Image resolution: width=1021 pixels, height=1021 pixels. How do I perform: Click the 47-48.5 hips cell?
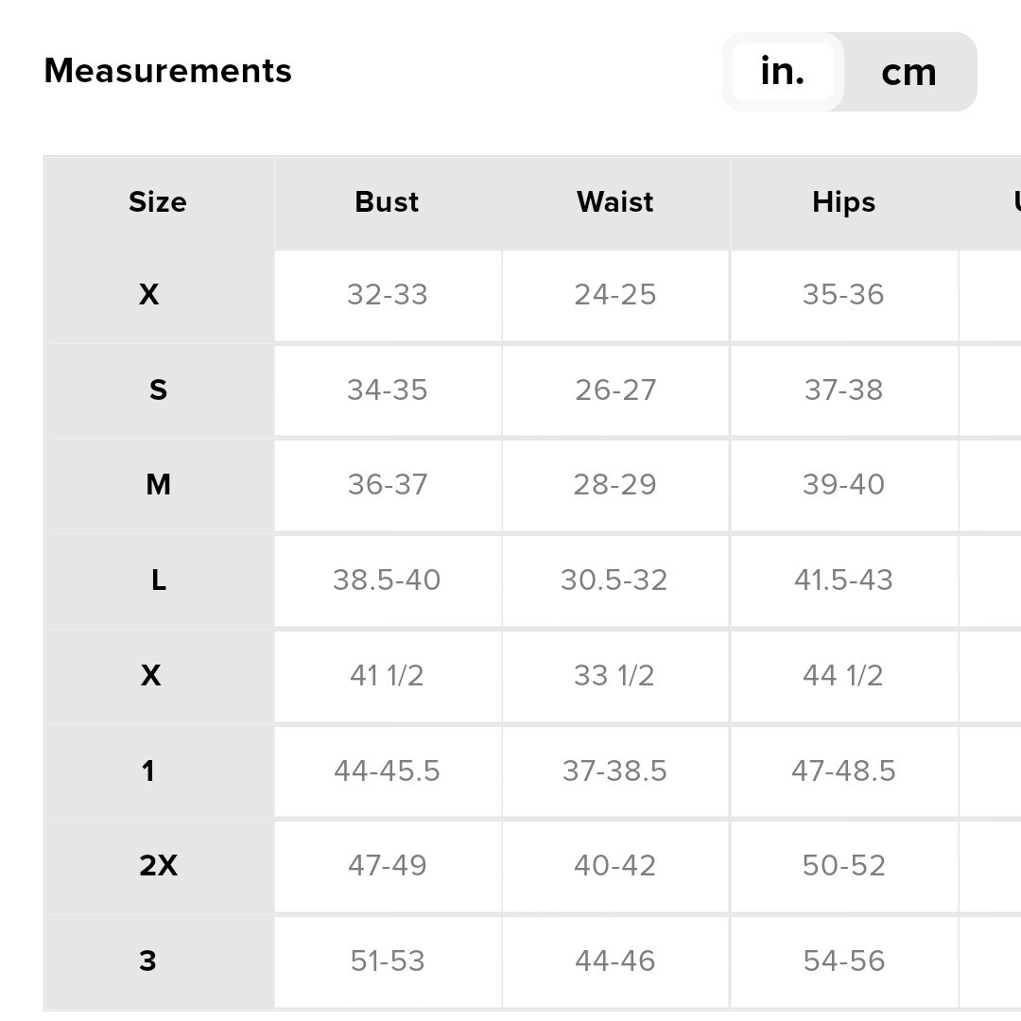point(844,771)
